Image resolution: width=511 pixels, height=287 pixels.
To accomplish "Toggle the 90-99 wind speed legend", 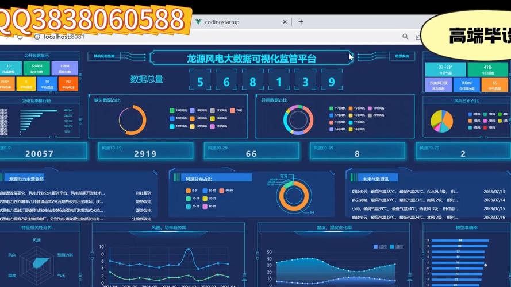I will point(226,191).
